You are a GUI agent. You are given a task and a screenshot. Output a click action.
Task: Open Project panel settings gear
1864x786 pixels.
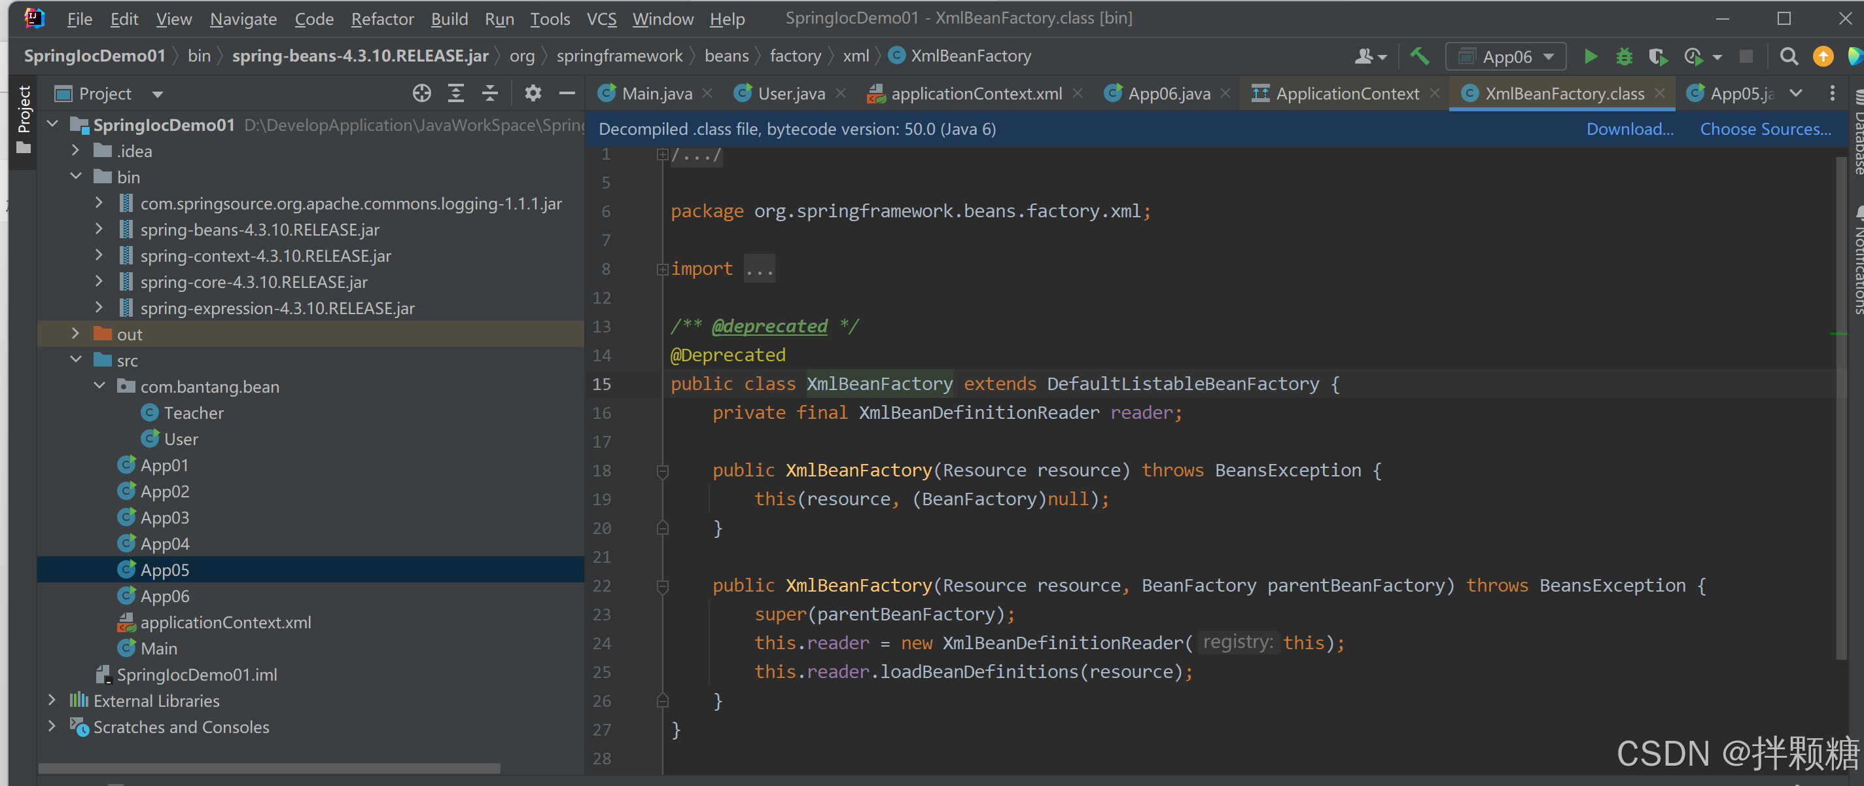(533, 94)
